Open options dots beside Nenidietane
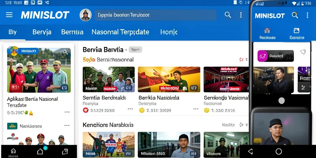Screen dimensions: 316x158 pos(67,126)
